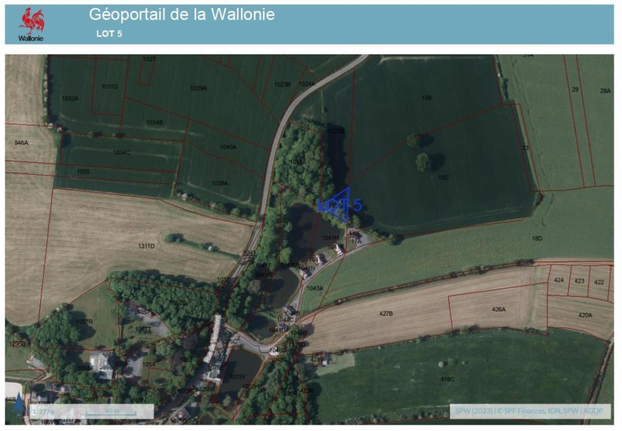Viewport: 622px width, 431px height.
Task: Select parcel 426A on the map
Action: tap(499, 309)
